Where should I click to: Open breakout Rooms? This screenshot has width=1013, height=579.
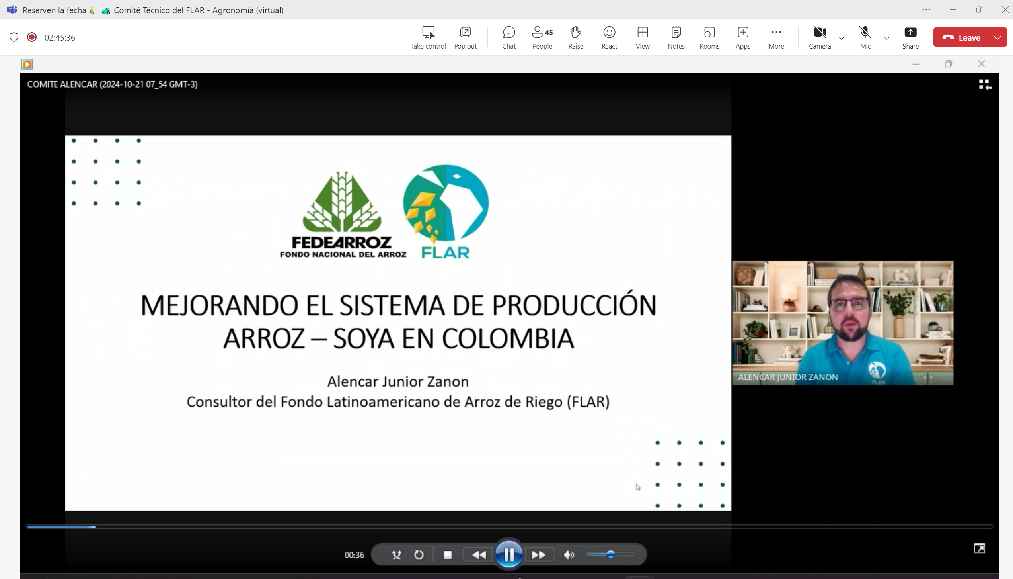tap(709, 38)
